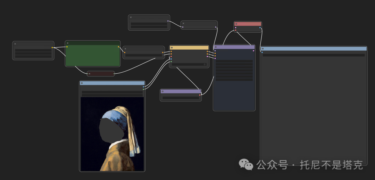Click the last widget field in the purple sampler node
375x180 pixels.
pos(234,80)
